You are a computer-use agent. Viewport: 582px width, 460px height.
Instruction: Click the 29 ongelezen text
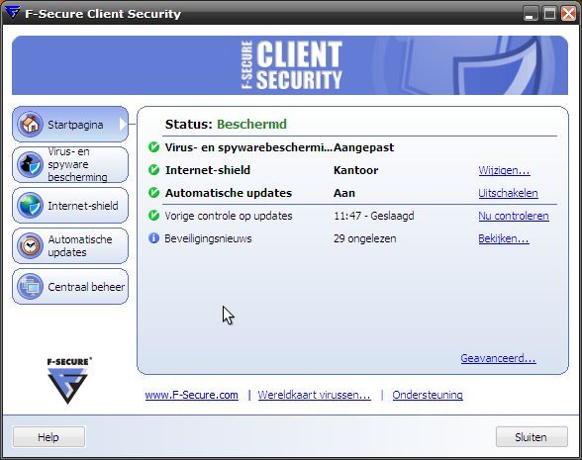click(x=365, y=238)
